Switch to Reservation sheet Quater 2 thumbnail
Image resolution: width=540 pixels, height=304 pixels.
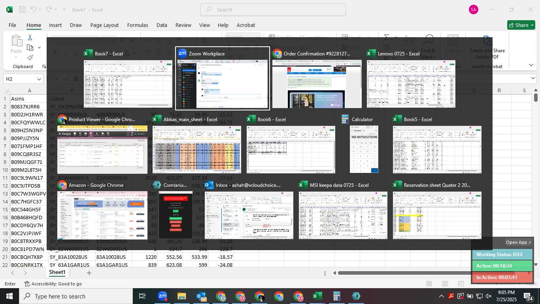(437, 215)
